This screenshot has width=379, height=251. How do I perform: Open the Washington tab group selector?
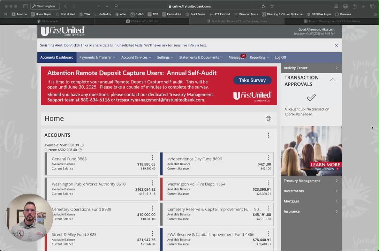[45, 6]
